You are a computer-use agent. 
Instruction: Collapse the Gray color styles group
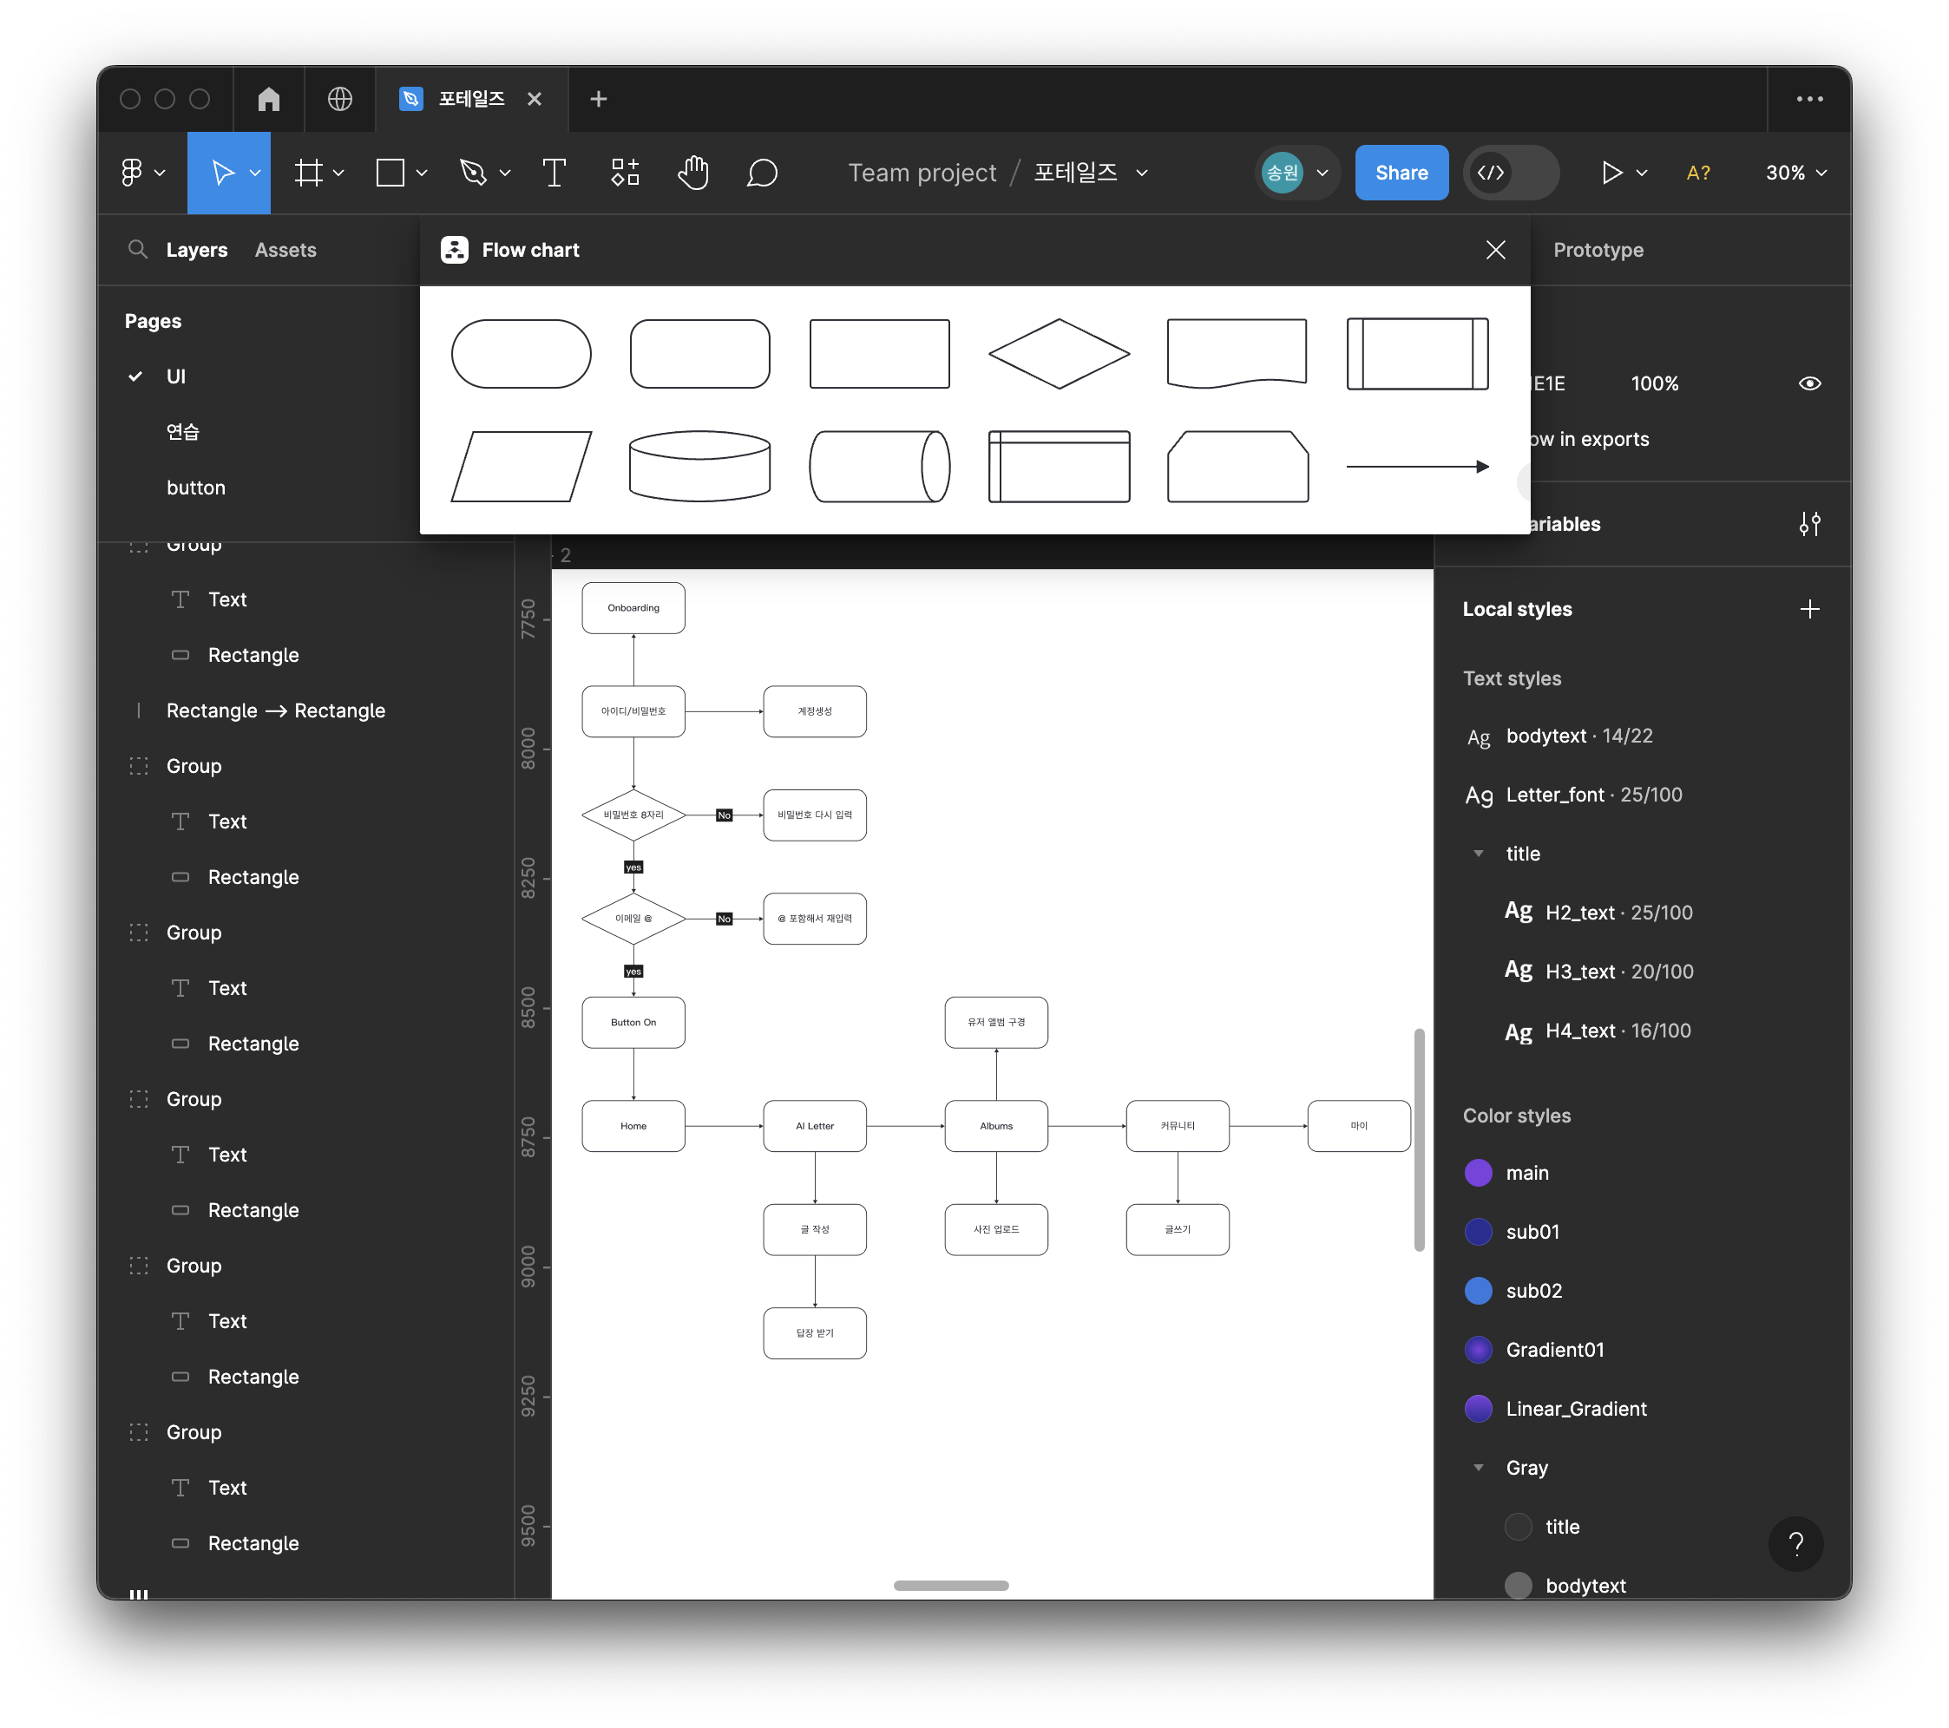tap(1478, 1468)
